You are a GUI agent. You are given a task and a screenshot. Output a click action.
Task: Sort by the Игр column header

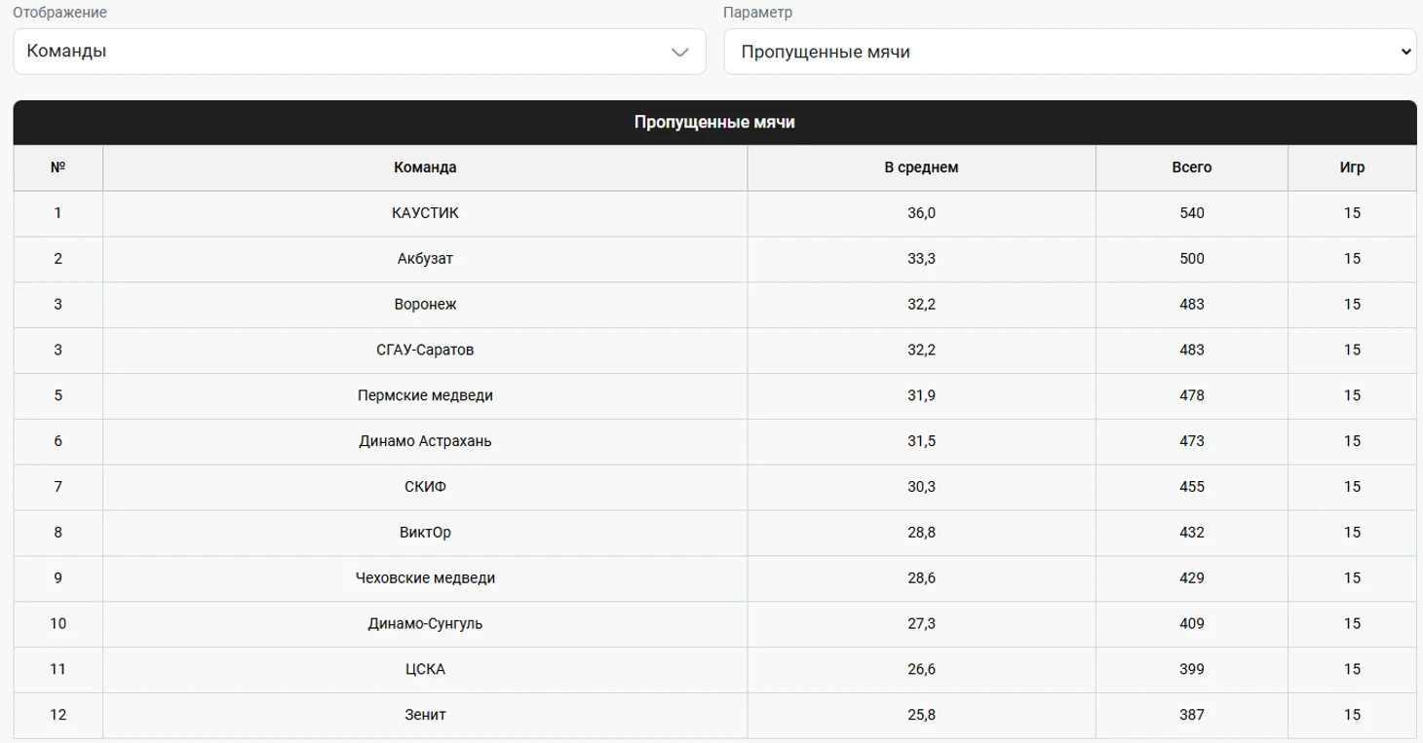1352,167
